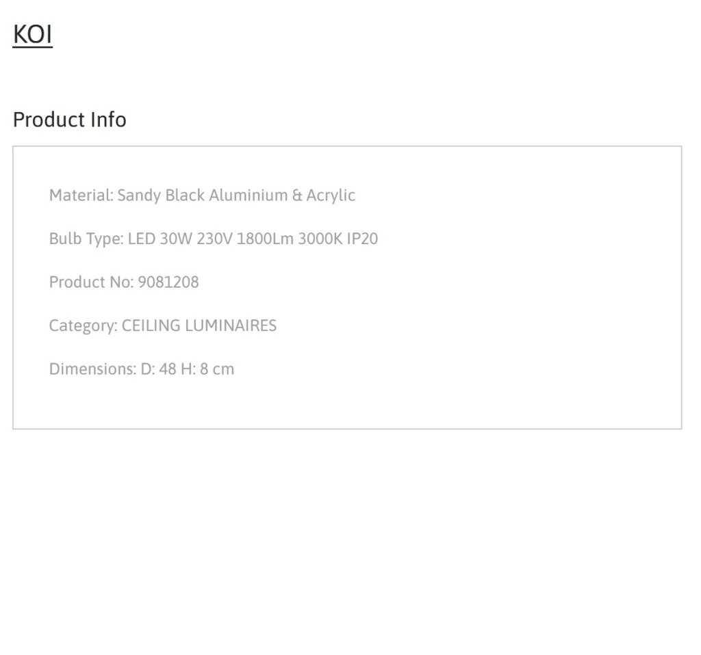Click the CEILING LUMINAIRES category text
This screenshot has width=701, height=655.
tap(199, 325)
